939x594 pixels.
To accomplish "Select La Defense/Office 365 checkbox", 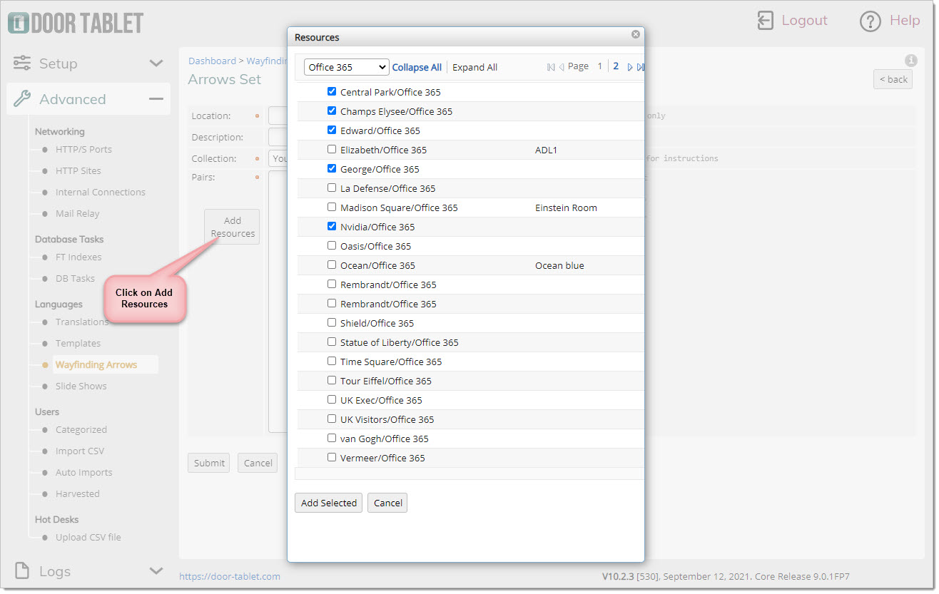I will [x=332, y=188].
